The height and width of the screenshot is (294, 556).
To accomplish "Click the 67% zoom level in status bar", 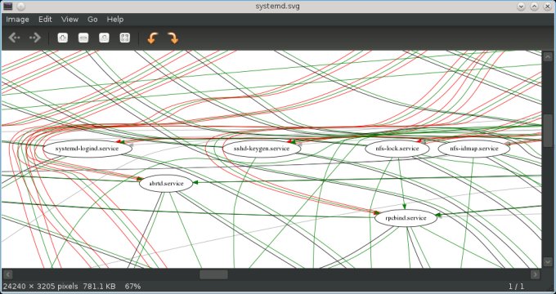I will click(x=132, y=286).
